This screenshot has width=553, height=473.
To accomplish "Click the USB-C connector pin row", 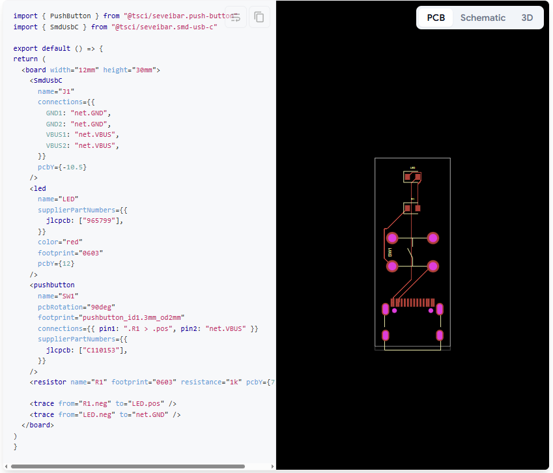I will (412, 303).
